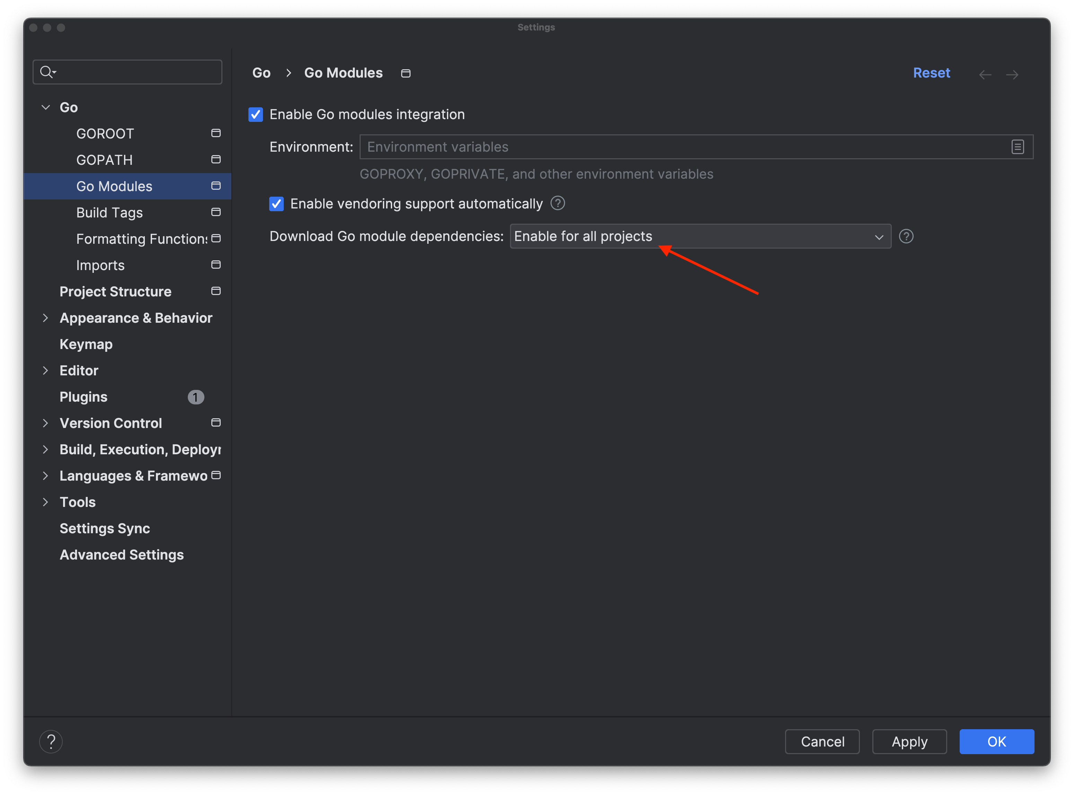Navigate to Tools settings section
Screen dimensions: 1074x795
tap(77, 502)
